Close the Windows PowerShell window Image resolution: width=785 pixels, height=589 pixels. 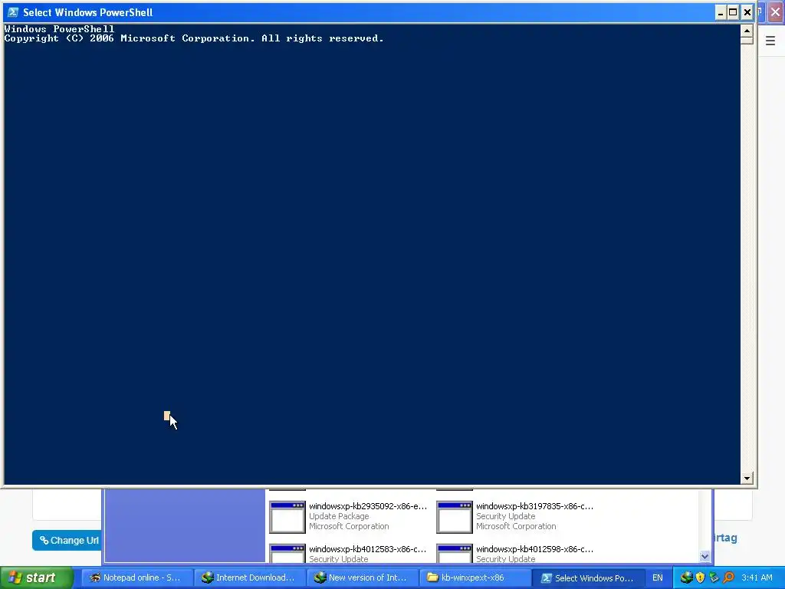point(747,12)
